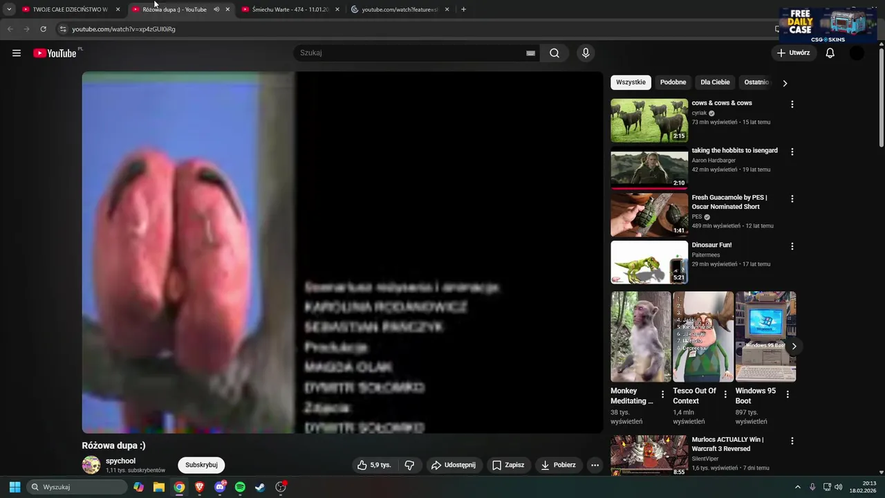Viewport: 885px width, 498px height.
Task: Select the Dla Ciebie filter chip
Action: click(715, 82)
